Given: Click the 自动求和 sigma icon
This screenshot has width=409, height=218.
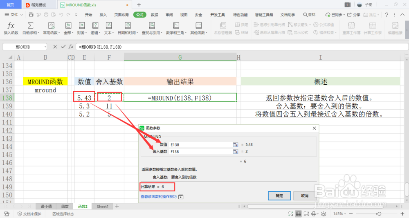Looking at the screenshot, I should point(31,25).
